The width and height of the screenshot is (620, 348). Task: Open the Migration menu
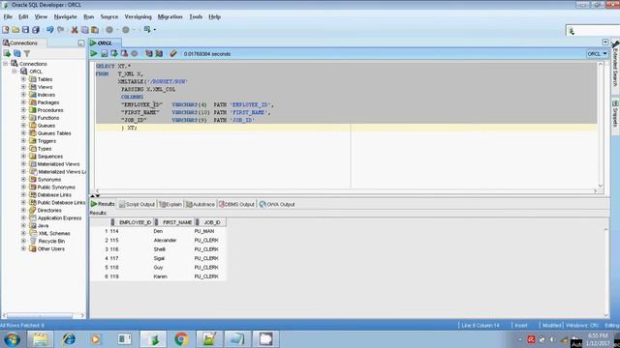click(170, 17)
